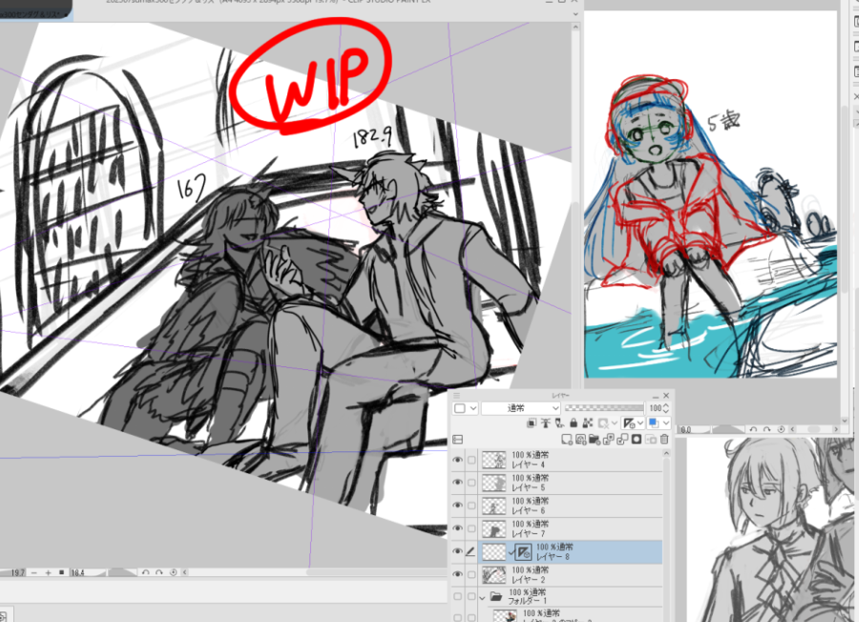The width and height of the screenshot is (859, 622).
Task: Select フォルダー 1 folder row
Action: coord(571,597)
